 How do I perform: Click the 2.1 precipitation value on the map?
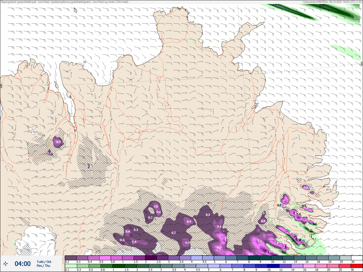(269, 252)
